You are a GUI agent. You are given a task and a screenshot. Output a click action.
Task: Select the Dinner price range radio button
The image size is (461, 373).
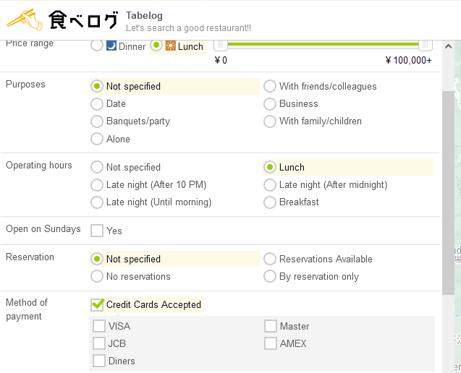click(x=97, y=46)
